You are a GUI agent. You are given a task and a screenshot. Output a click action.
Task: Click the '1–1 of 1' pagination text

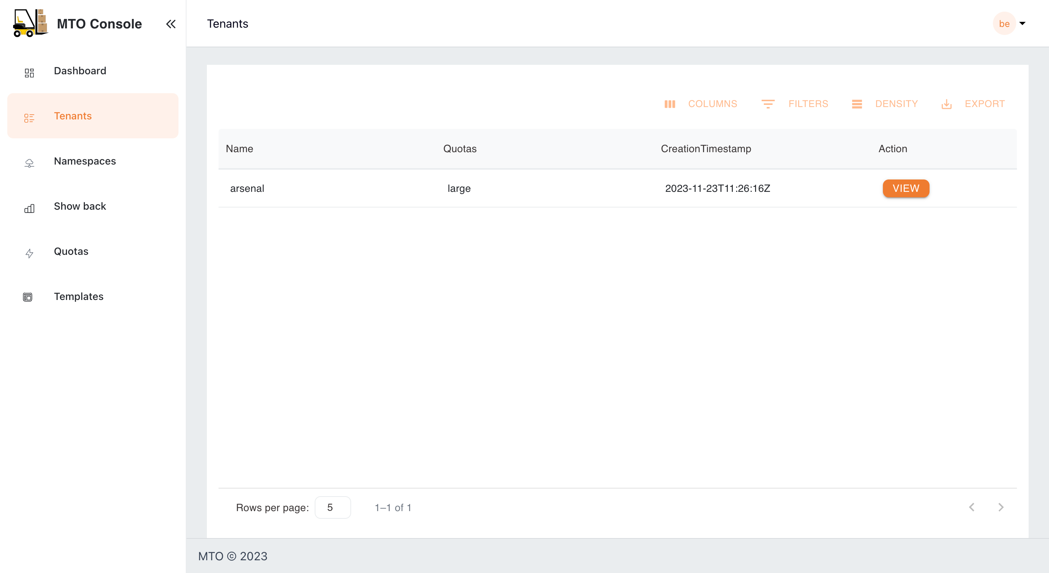click(393, 507)
